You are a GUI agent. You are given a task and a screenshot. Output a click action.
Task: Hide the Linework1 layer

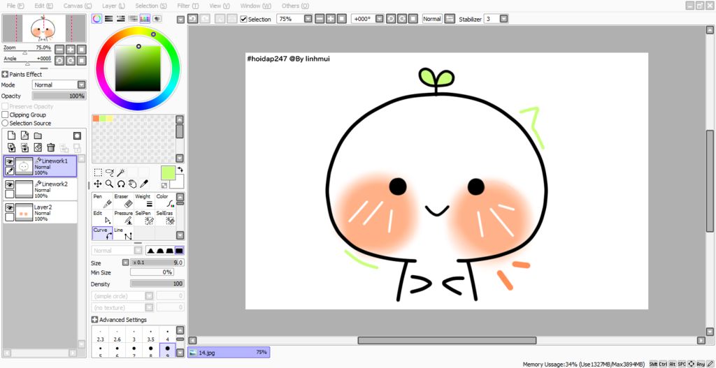[x=10, y=161]
